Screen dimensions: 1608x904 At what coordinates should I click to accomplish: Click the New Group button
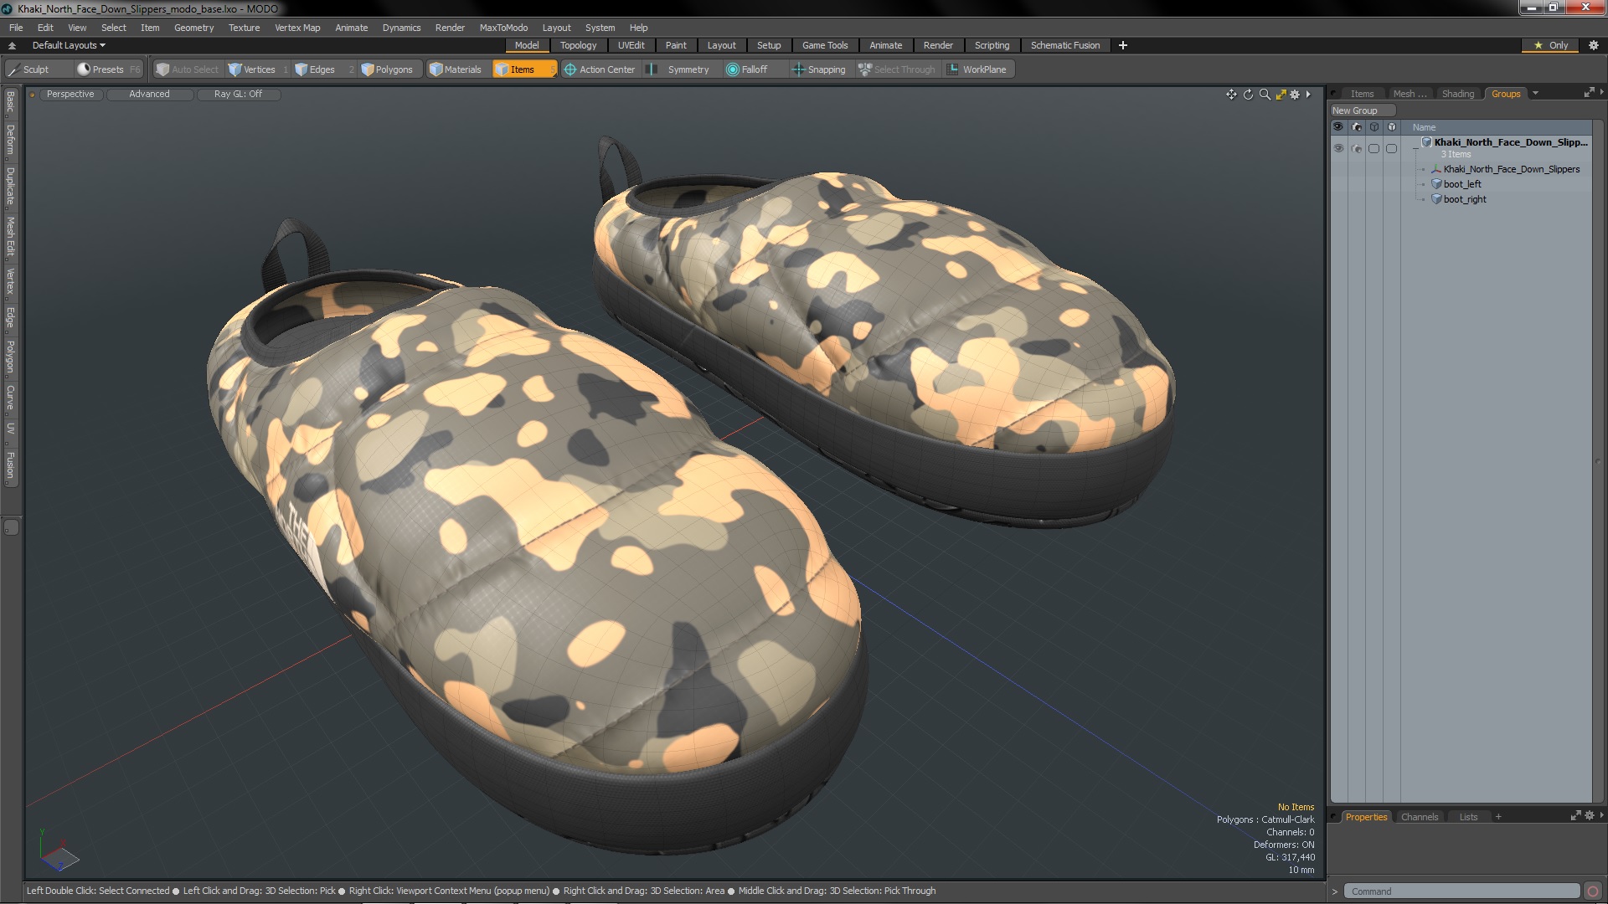click(1362, 110)
